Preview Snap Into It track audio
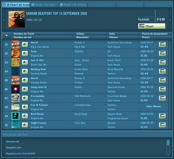 25,89
